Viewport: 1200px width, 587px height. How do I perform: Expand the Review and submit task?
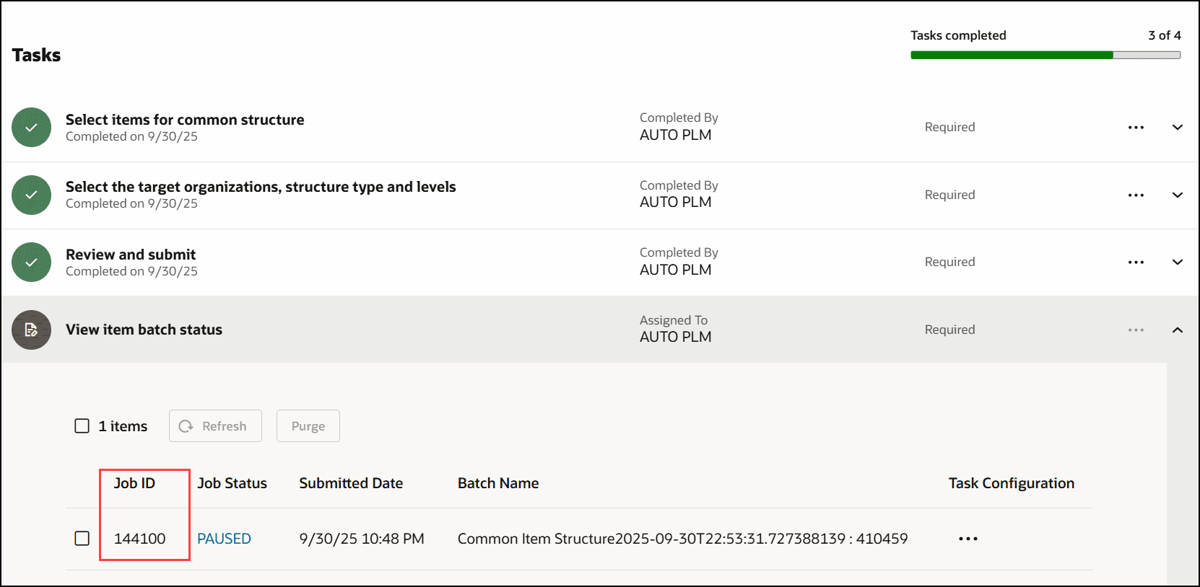(x=1177, y=262)
